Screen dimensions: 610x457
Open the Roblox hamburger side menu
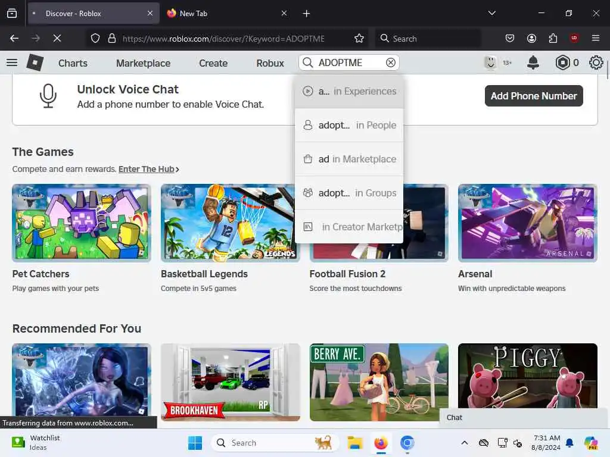tap(12, 62)
